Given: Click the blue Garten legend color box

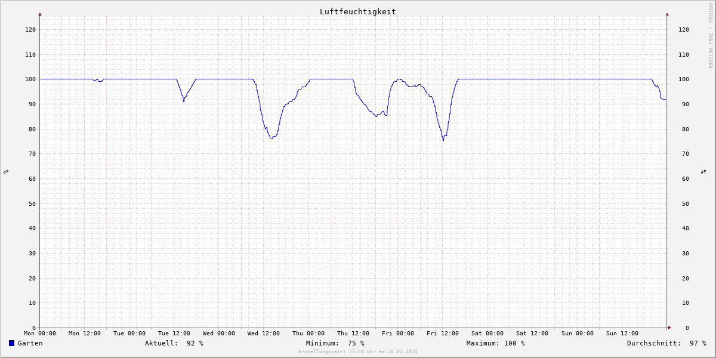Looking at the screenshot, I should tap(11, 343).
